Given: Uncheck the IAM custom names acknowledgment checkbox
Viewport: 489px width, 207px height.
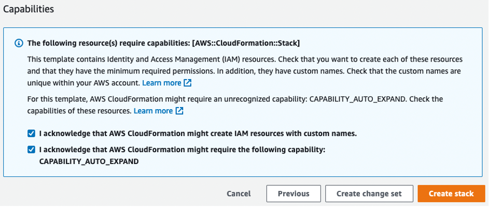Looking at the screenshot, I should point(31,133).
